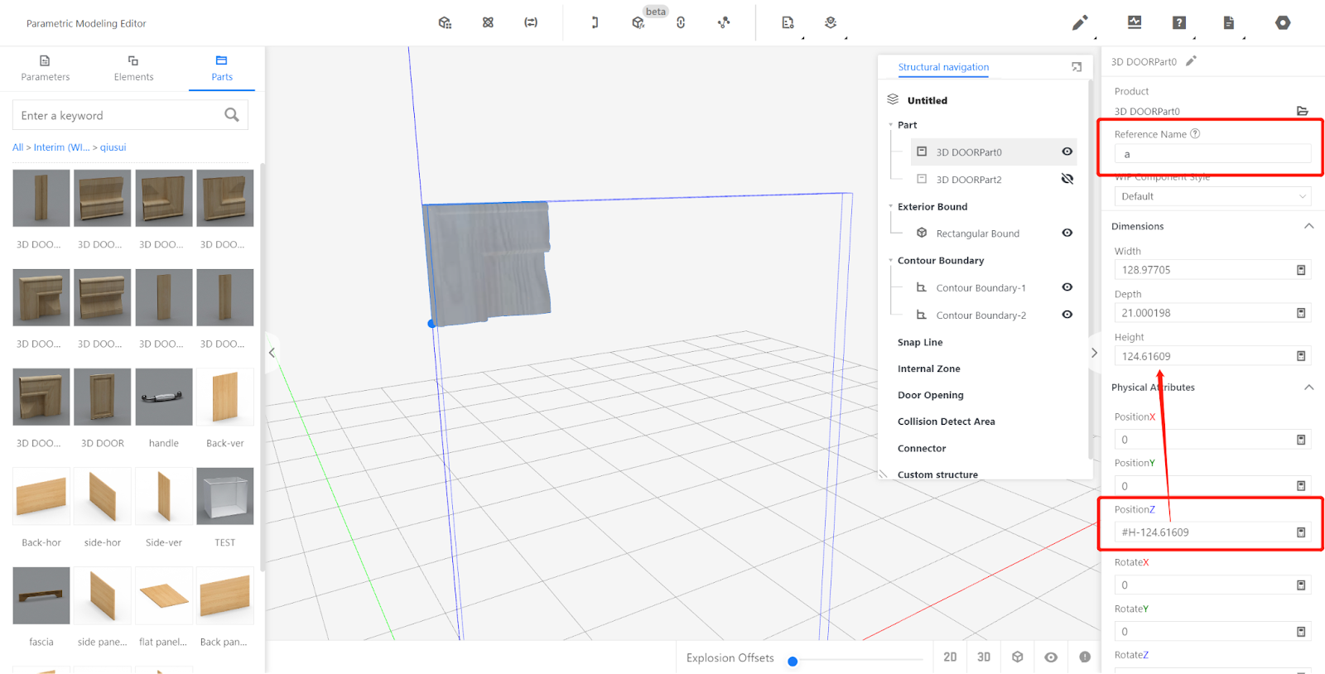
Task: Switch to the Parameters tab
Action: click(46, 68)
